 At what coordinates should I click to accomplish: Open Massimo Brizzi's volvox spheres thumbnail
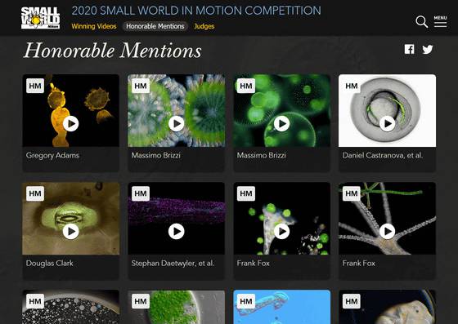[282, 111]
